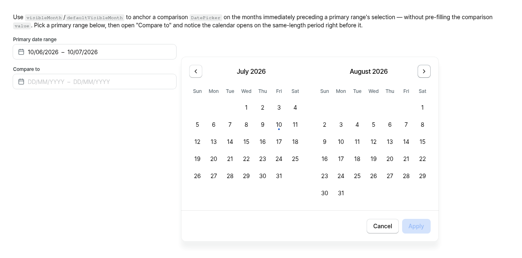Cancel the date selection
The width and height of the screenshot is (522, 258).
click(x=383, y=226)
